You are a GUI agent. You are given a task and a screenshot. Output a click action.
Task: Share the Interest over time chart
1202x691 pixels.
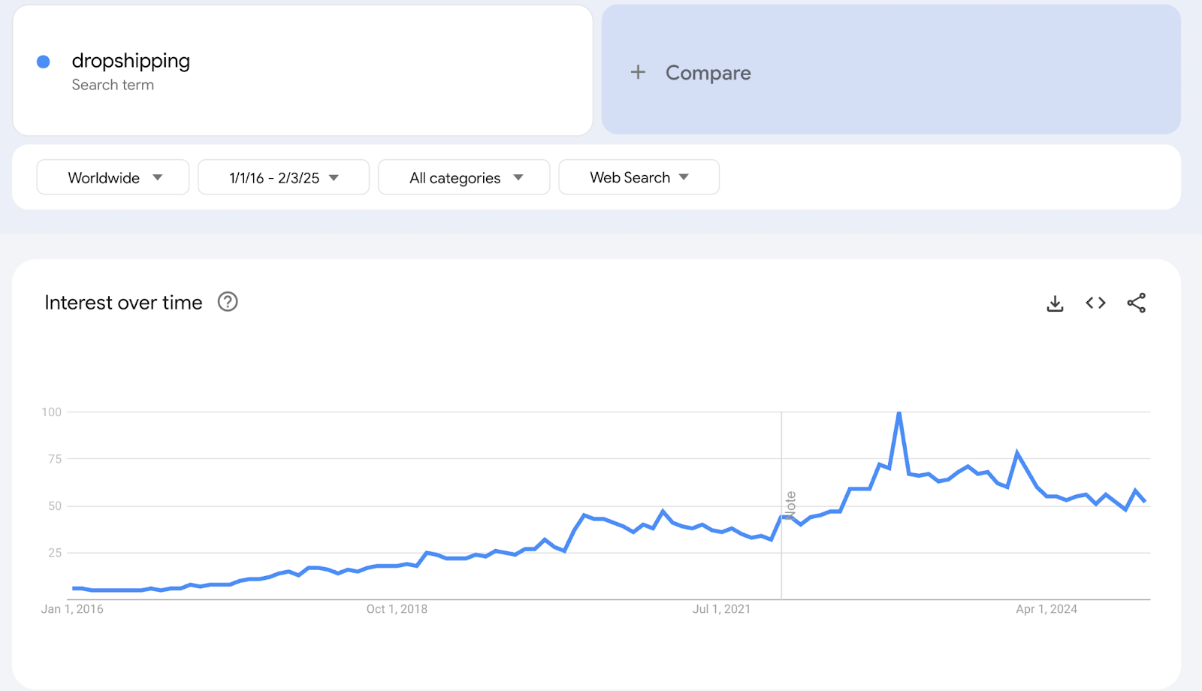click(x=1137, y=303)
